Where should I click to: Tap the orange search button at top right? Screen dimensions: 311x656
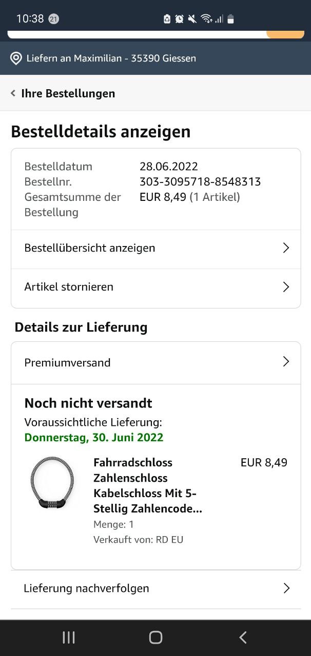click(x=285, y=34)
